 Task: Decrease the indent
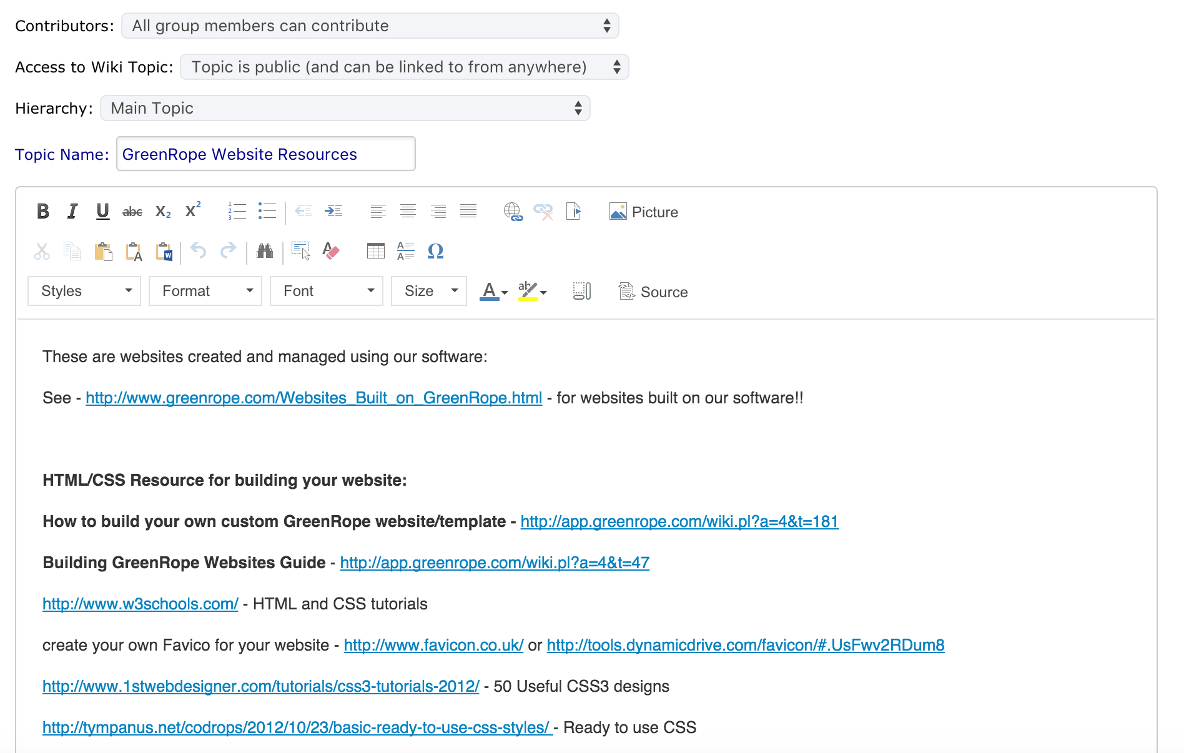point(303,212)
